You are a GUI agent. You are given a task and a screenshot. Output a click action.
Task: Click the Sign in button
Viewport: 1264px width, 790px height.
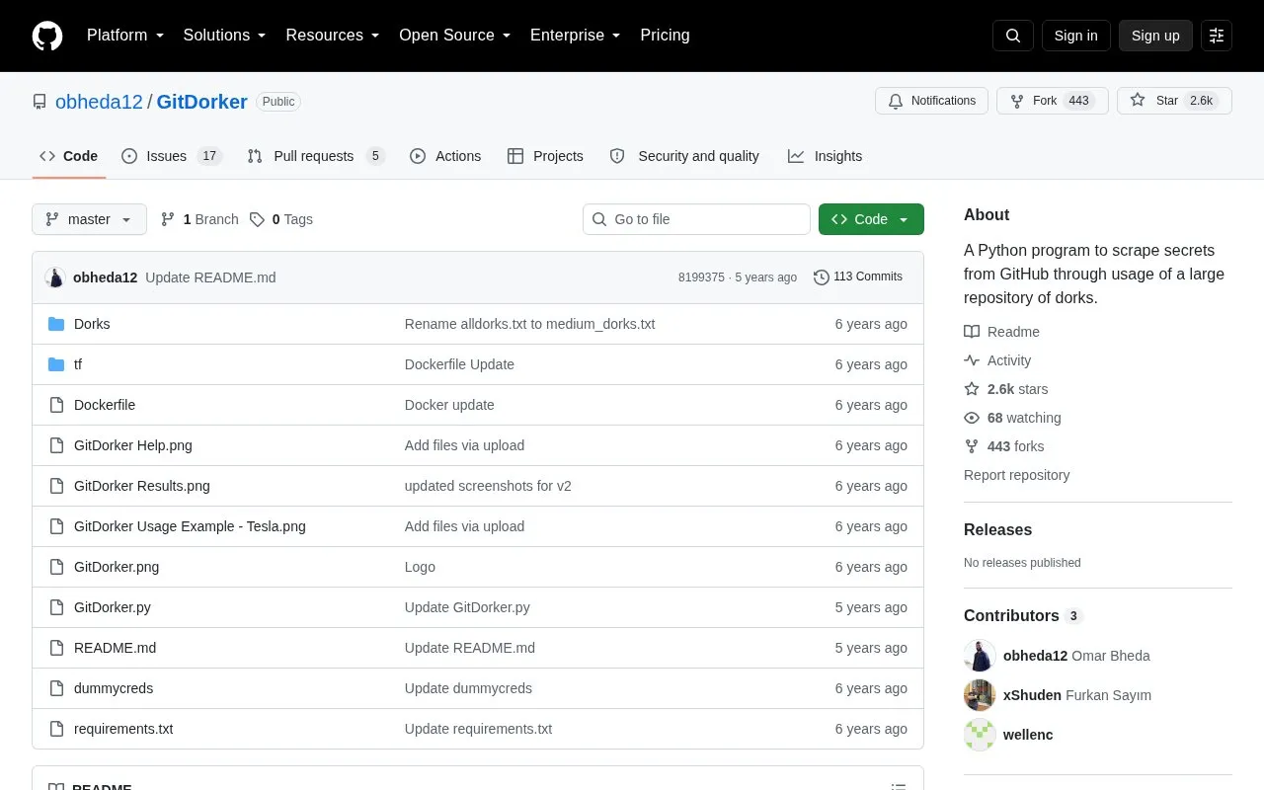click(x=1075, y=36)
